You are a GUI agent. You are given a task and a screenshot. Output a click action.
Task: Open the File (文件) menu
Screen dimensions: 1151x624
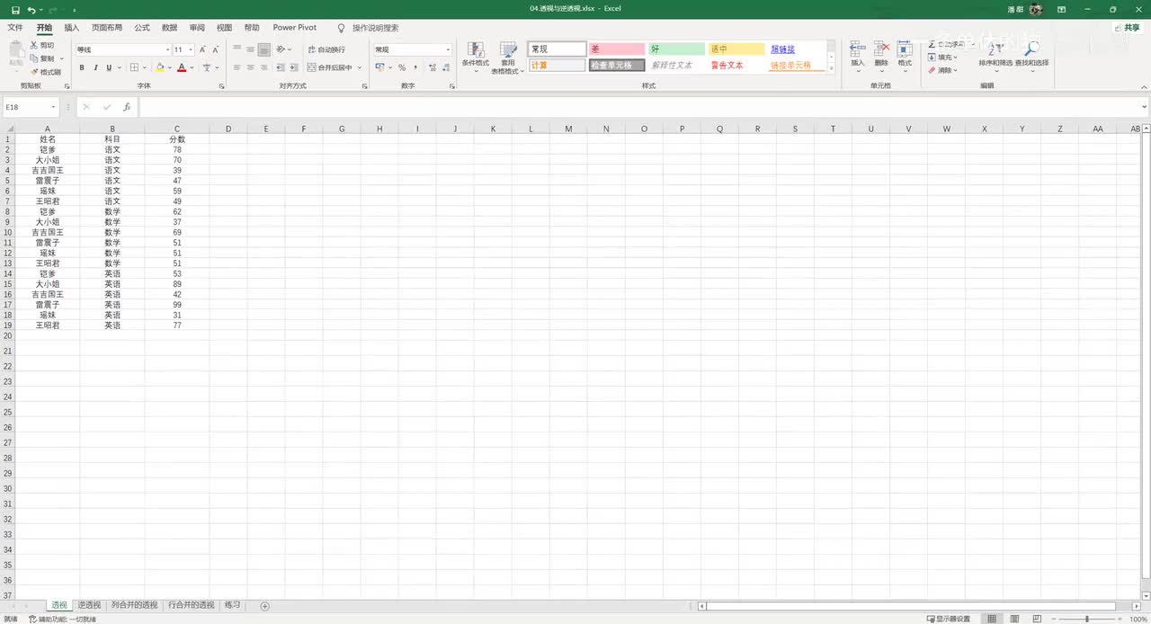[15, 28]
